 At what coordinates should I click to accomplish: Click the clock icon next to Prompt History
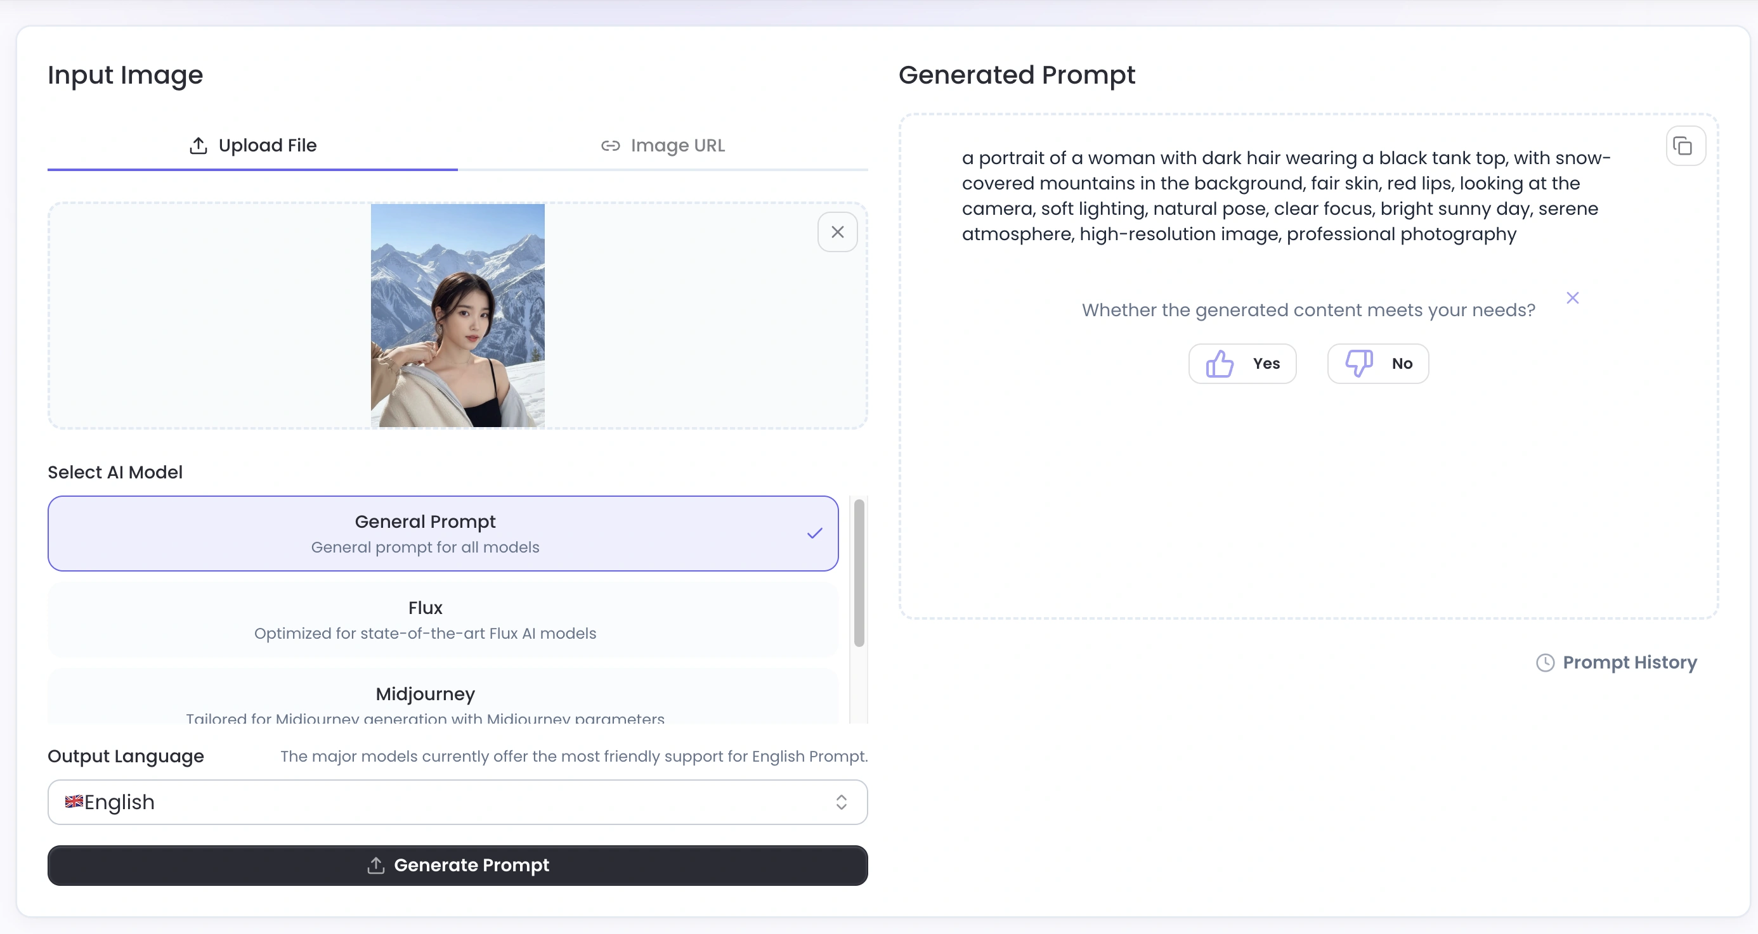(x=1546, y=662)
